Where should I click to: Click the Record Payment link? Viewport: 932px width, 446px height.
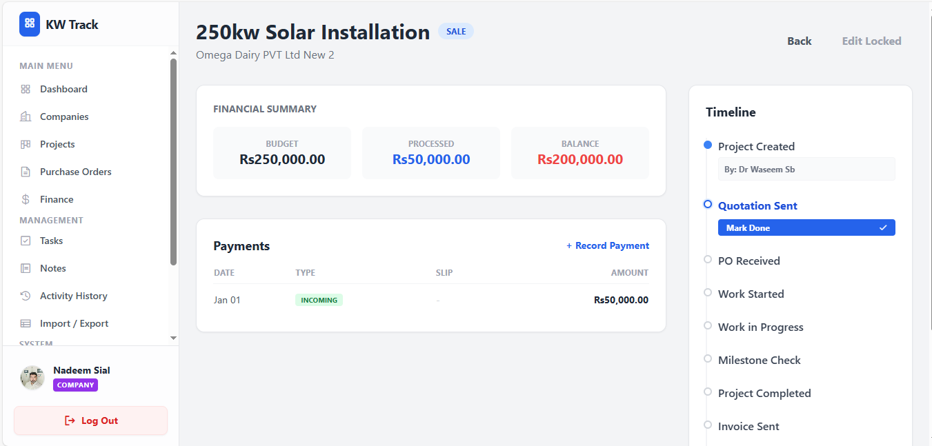click(608, 245)
